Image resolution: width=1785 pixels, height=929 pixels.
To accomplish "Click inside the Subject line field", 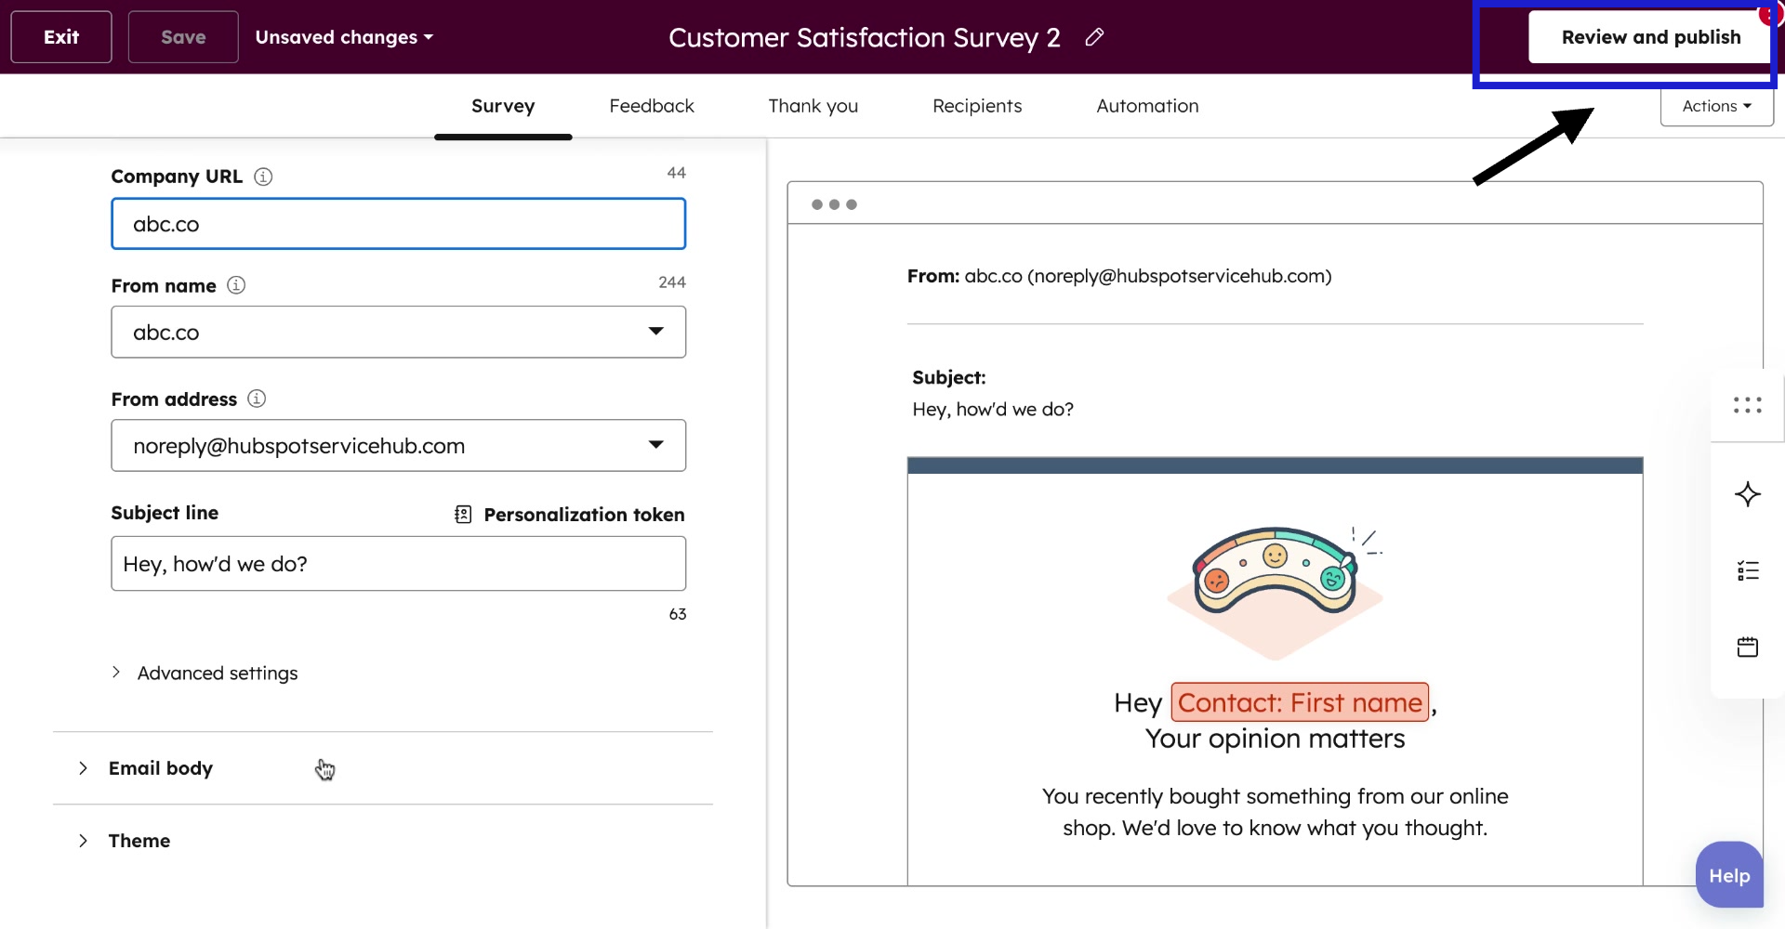I will (398, 563).
